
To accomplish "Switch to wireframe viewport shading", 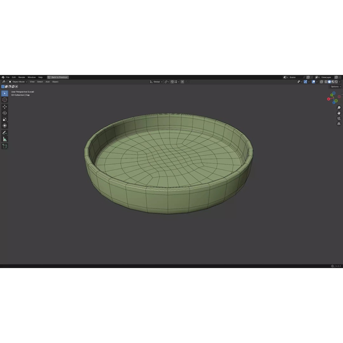I will tap(326, 82).
